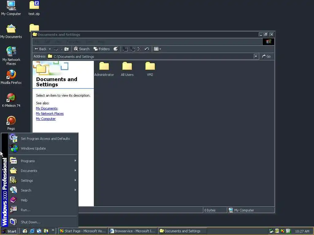Select the VM2 folder
314x235 pixels.
click(x=150, y=69)
